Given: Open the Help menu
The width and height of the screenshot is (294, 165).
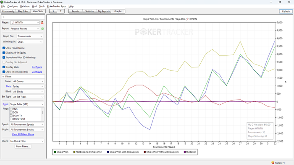Looking at the screenshot, I should point(71,6).
